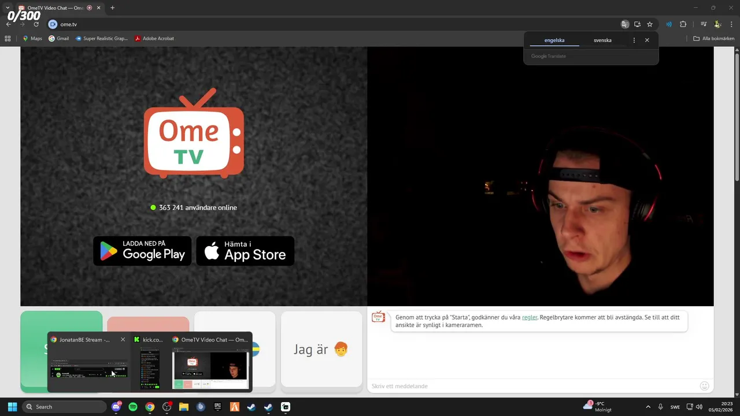Open the emoji picker smiley
This screenshot has width=740, height=416.
tap(704, 386)
